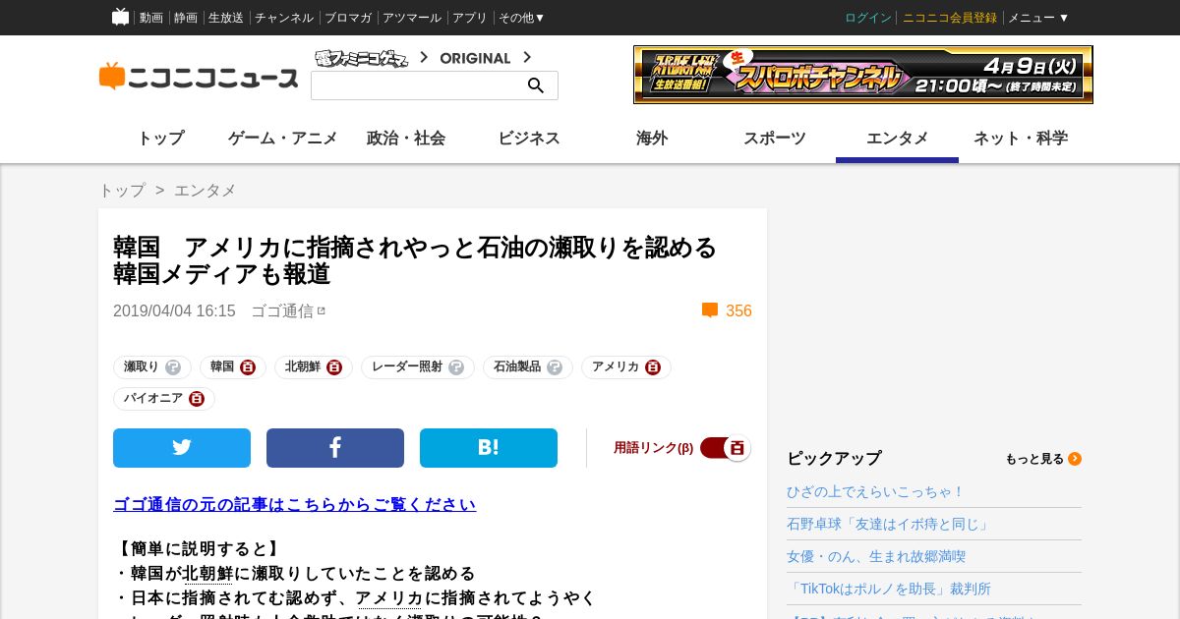Viewport: 1180px width, 619px height.
Task: Click the niconico TV icon in top bar
Action: coord(120,17)
